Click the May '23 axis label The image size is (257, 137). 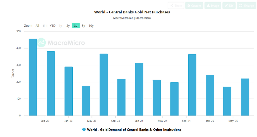pyautogui.click(x=92, y=121)
